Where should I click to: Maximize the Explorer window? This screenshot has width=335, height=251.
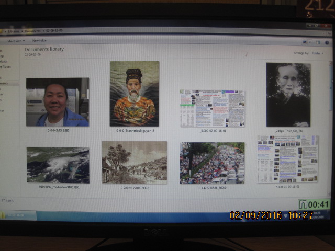pos(317,26)
